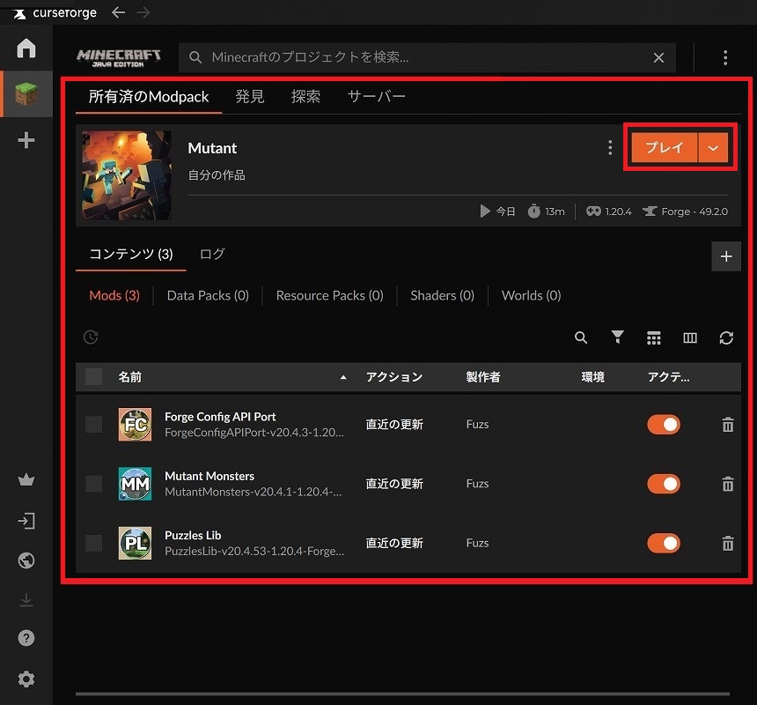Open the Mutant modpack three-dot menu

coord(610,148)
